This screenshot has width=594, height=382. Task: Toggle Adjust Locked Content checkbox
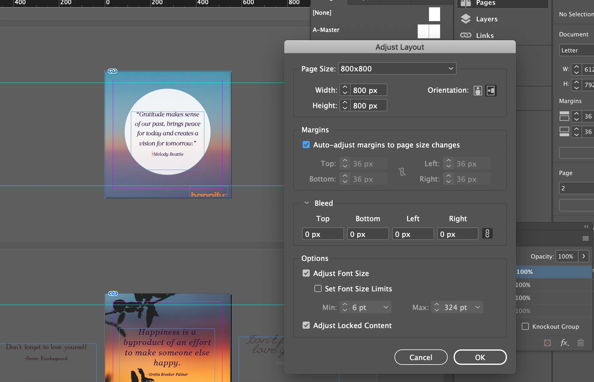coord(306,325)
